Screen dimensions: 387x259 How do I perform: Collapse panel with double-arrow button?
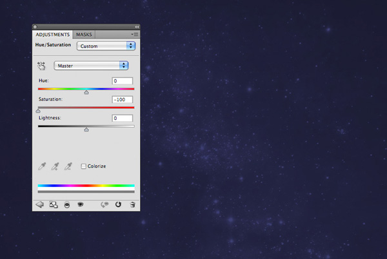(137, 27)
